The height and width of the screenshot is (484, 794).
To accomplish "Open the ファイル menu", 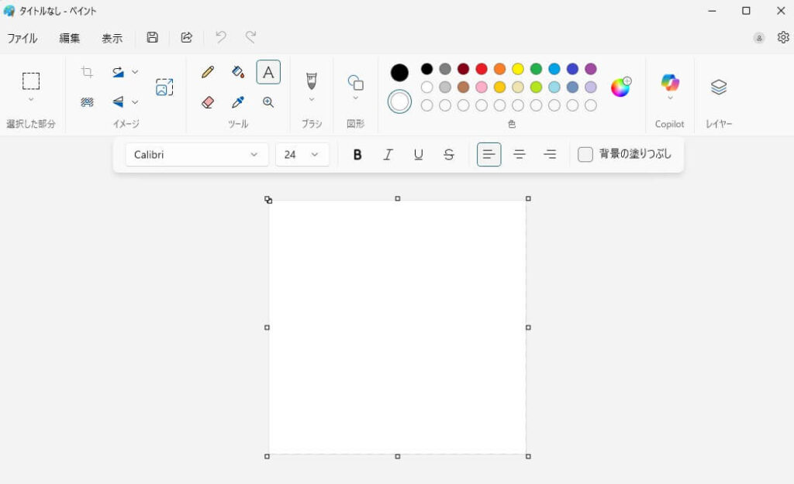I will coord(22,38).
